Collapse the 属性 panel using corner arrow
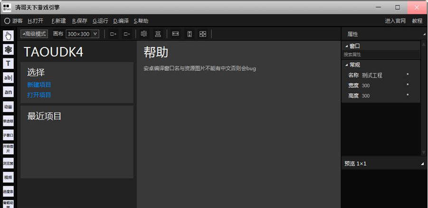 pyautogui.click(x=424, y=34)
